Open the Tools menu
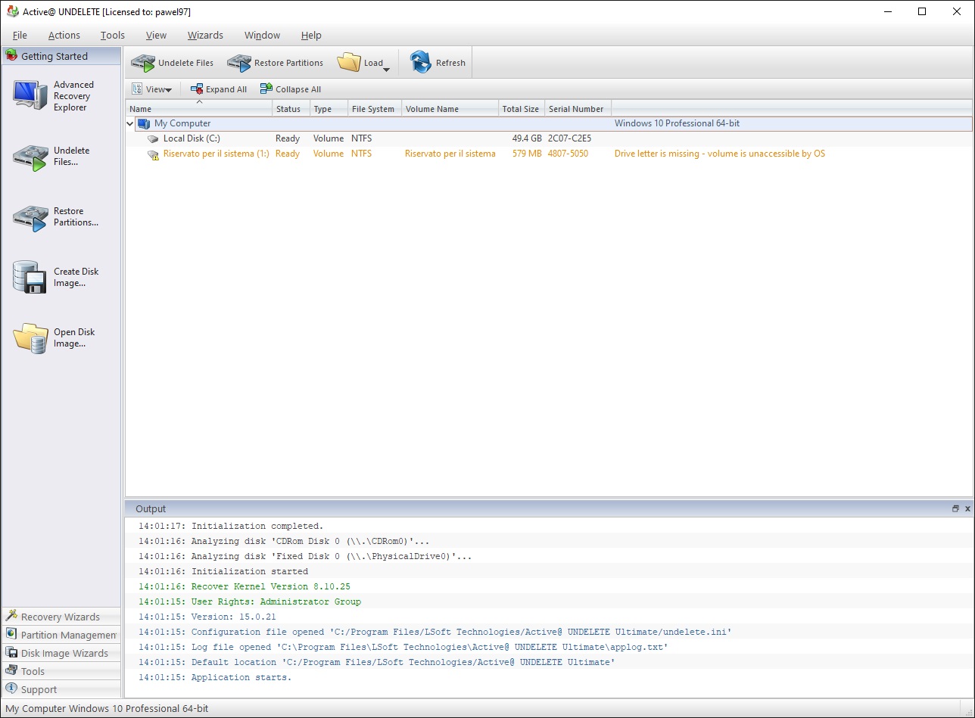Viewport: 975px width, 718px height. pyautogui.click(x=113, y=35)
